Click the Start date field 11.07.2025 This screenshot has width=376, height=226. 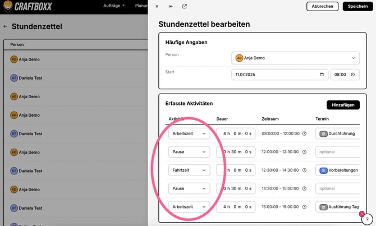click(280, 75)
